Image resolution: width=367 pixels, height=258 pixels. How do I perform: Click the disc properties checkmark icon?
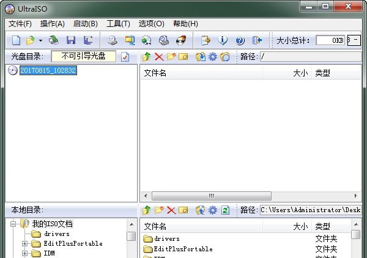coord(125,57)
